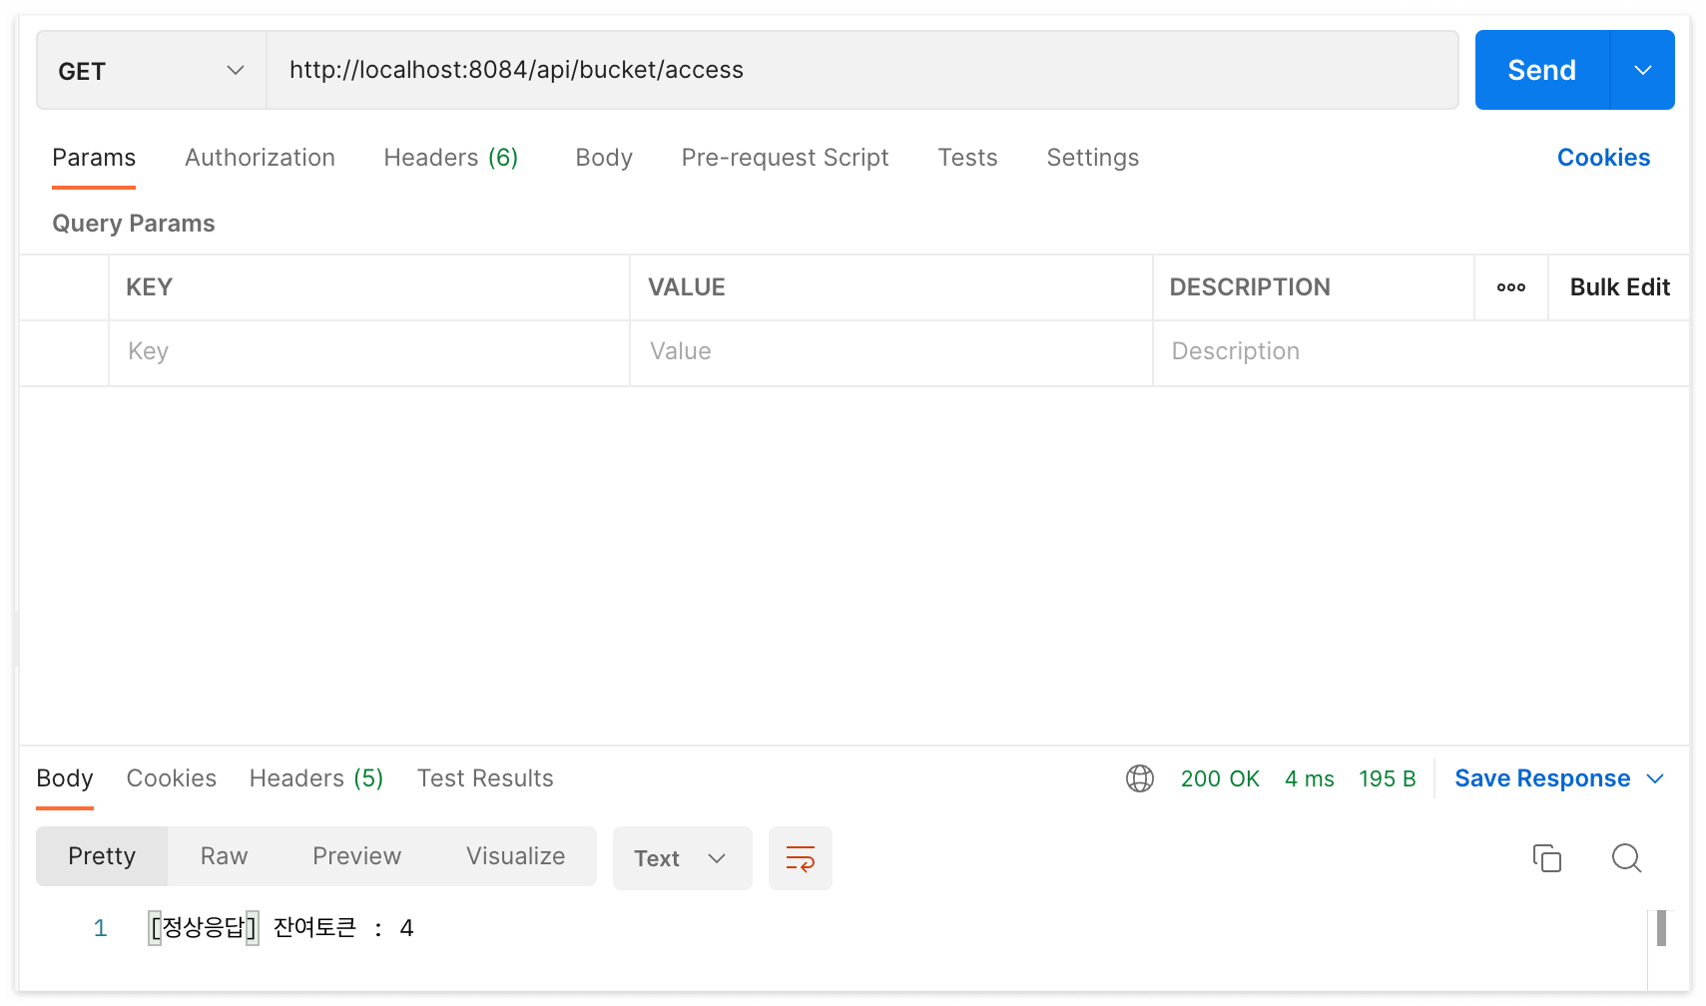Image resolution: width=1706 pixels, height=1006 pixels.
Task: Click response line number 1
Action: [x=100, y=928]
